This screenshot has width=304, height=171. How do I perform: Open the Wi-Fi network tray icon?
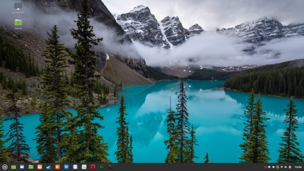[x=282, y=167]
